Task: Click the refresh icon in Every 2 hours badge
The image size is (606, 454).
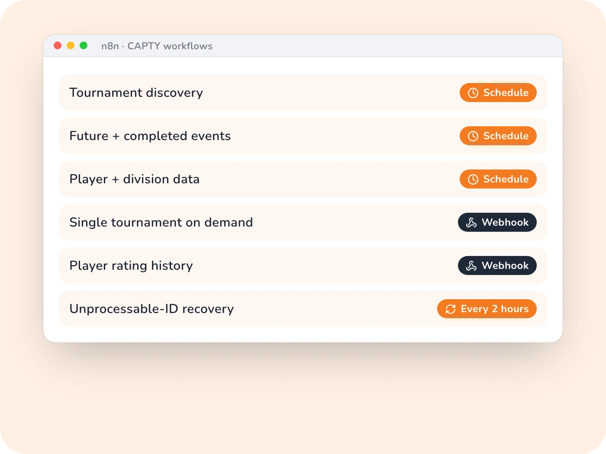Action: tap(451, 309)
